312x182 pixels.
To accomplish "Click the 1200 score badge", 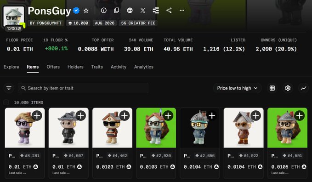I will [x=14, y=28].
